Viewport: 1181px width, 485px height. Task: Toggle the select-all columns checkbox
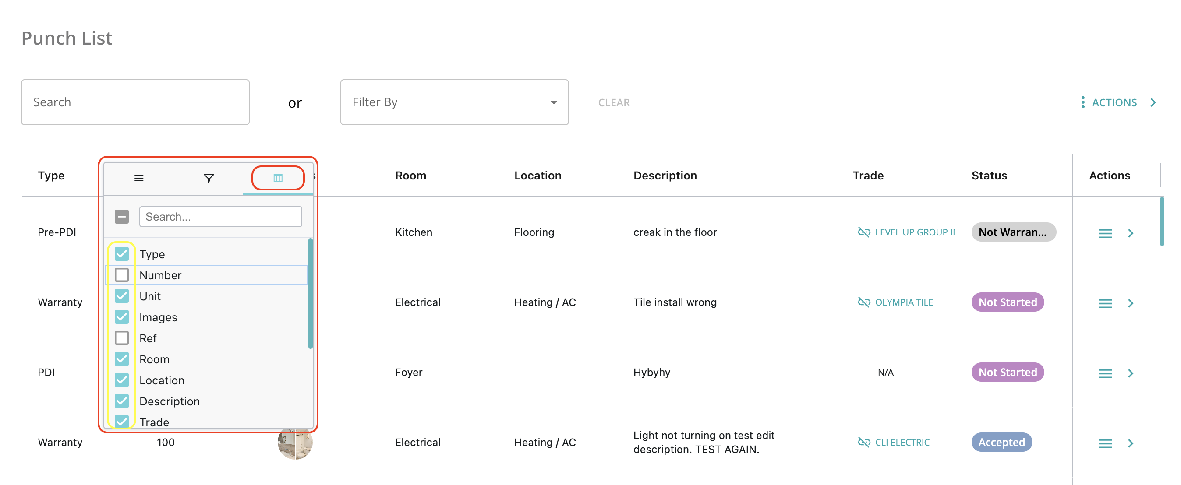tap(121, 217)
